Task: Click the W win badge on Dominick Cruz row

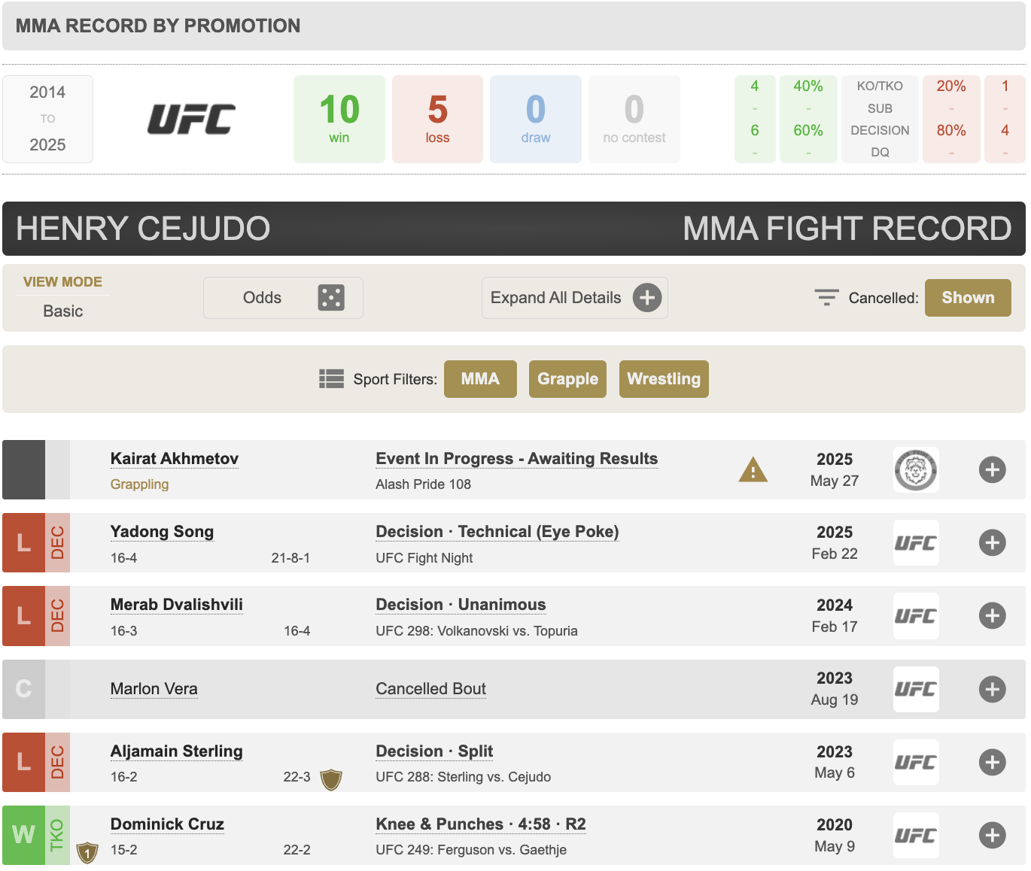Action: [x=23, y=835]
